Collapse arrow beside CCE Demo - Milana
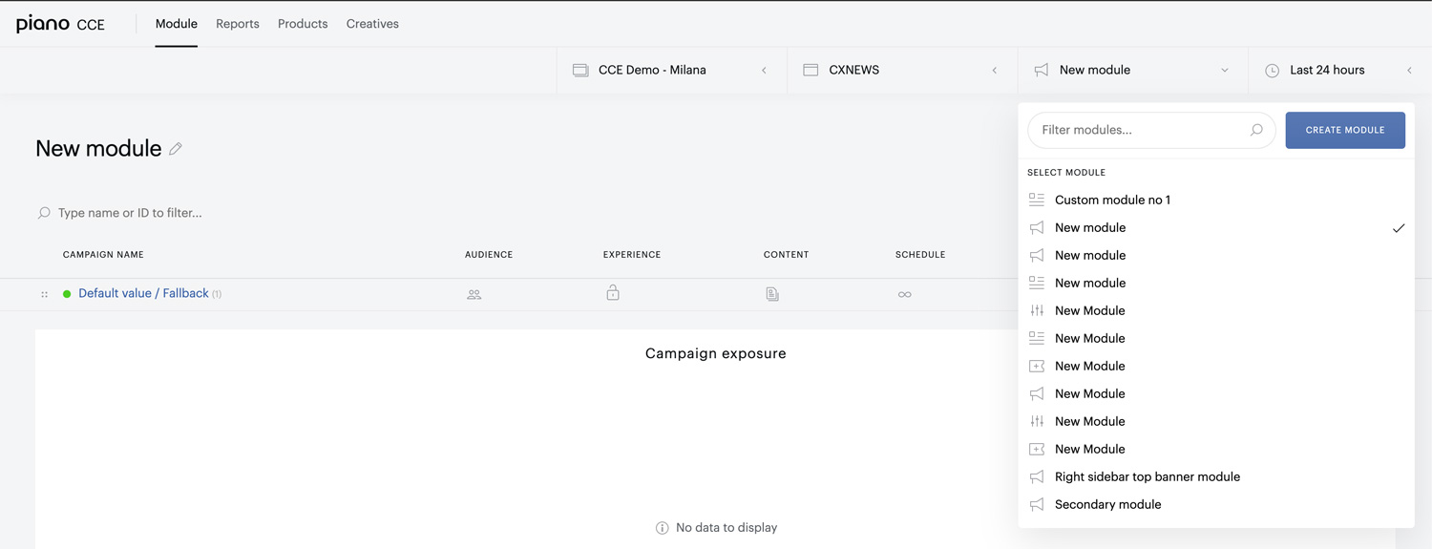 (764, 70)
